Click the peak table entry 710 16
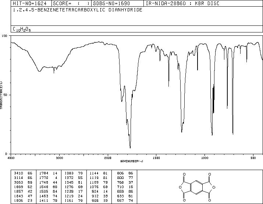The height and width of the screenshot is (204, 263). 125,187
